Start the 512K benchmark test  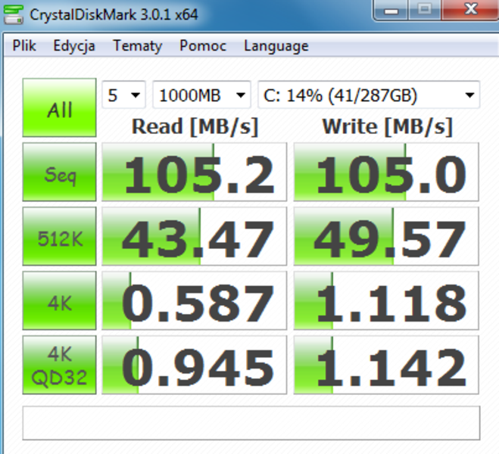(60, 236)
